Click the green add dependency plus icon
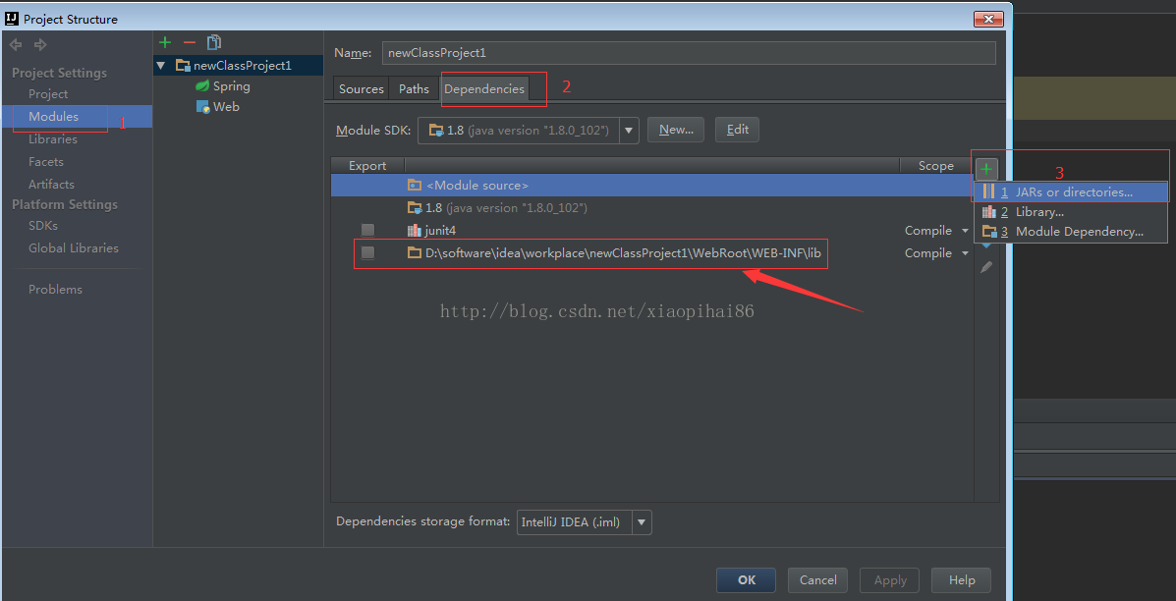The height and width of the screenshot is (601, 1176). click(x=986, y=169)
